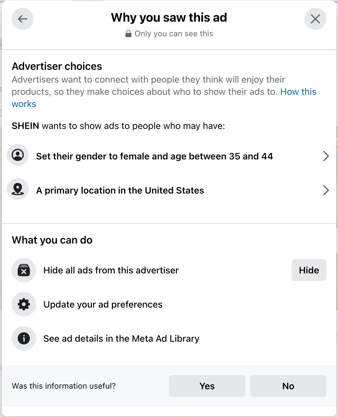Screen dimensions: 338x417
Task: Open 'Set their gender to female' details
Action: (x=154, y=156)
